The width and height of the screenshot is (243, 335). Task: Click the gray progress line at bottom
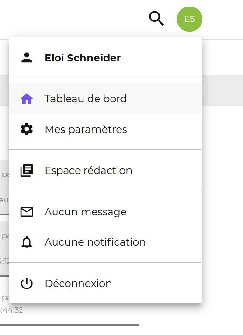69,325
